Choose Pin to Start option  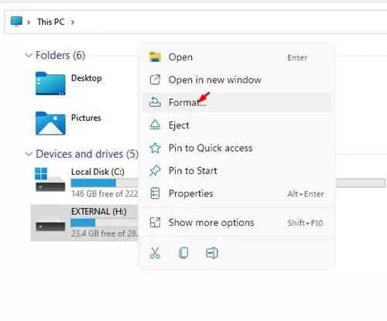tap(237, 171)
